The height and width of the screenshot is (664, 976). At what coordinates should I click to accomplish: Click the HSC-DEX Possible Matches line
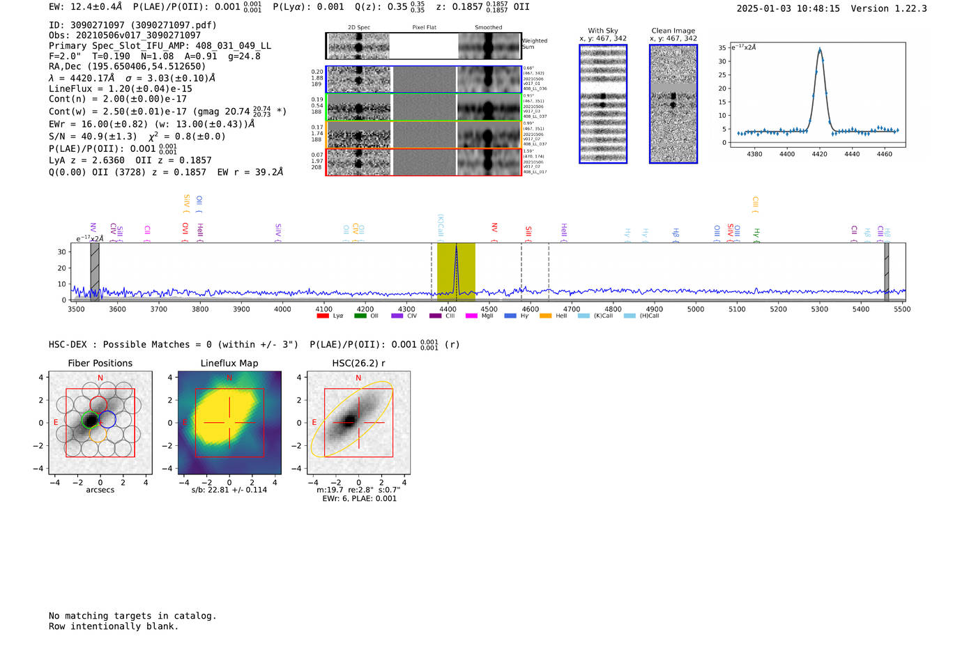pyautogui.click(x=254, y=345)
